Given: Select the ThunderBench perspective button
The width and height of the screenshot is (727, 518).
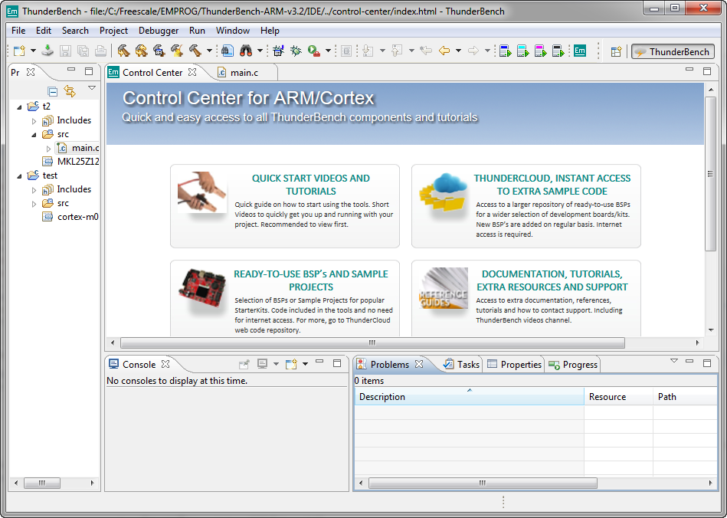Looking at the screenshot, I should point(673,51).
